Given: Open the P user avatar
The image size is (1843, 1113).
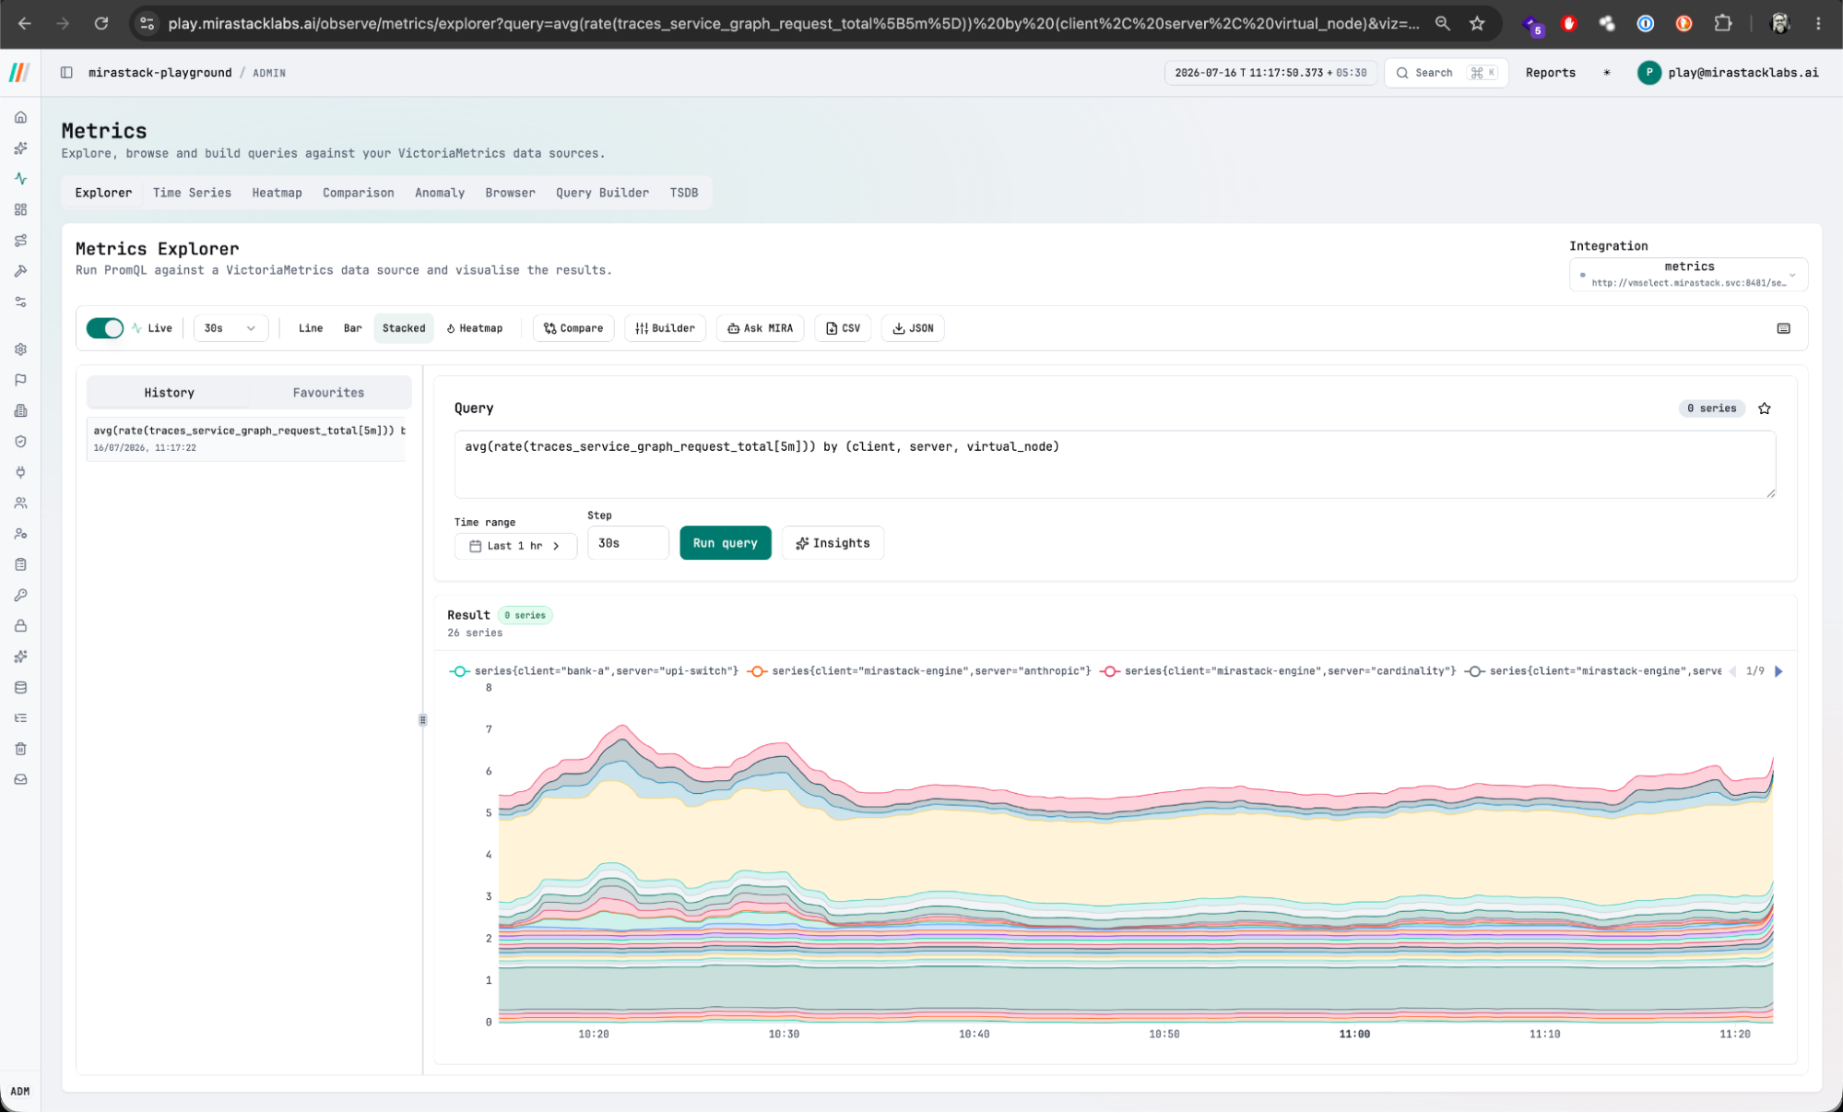Looking at the screenshot, I should (x=1648, y=73).
